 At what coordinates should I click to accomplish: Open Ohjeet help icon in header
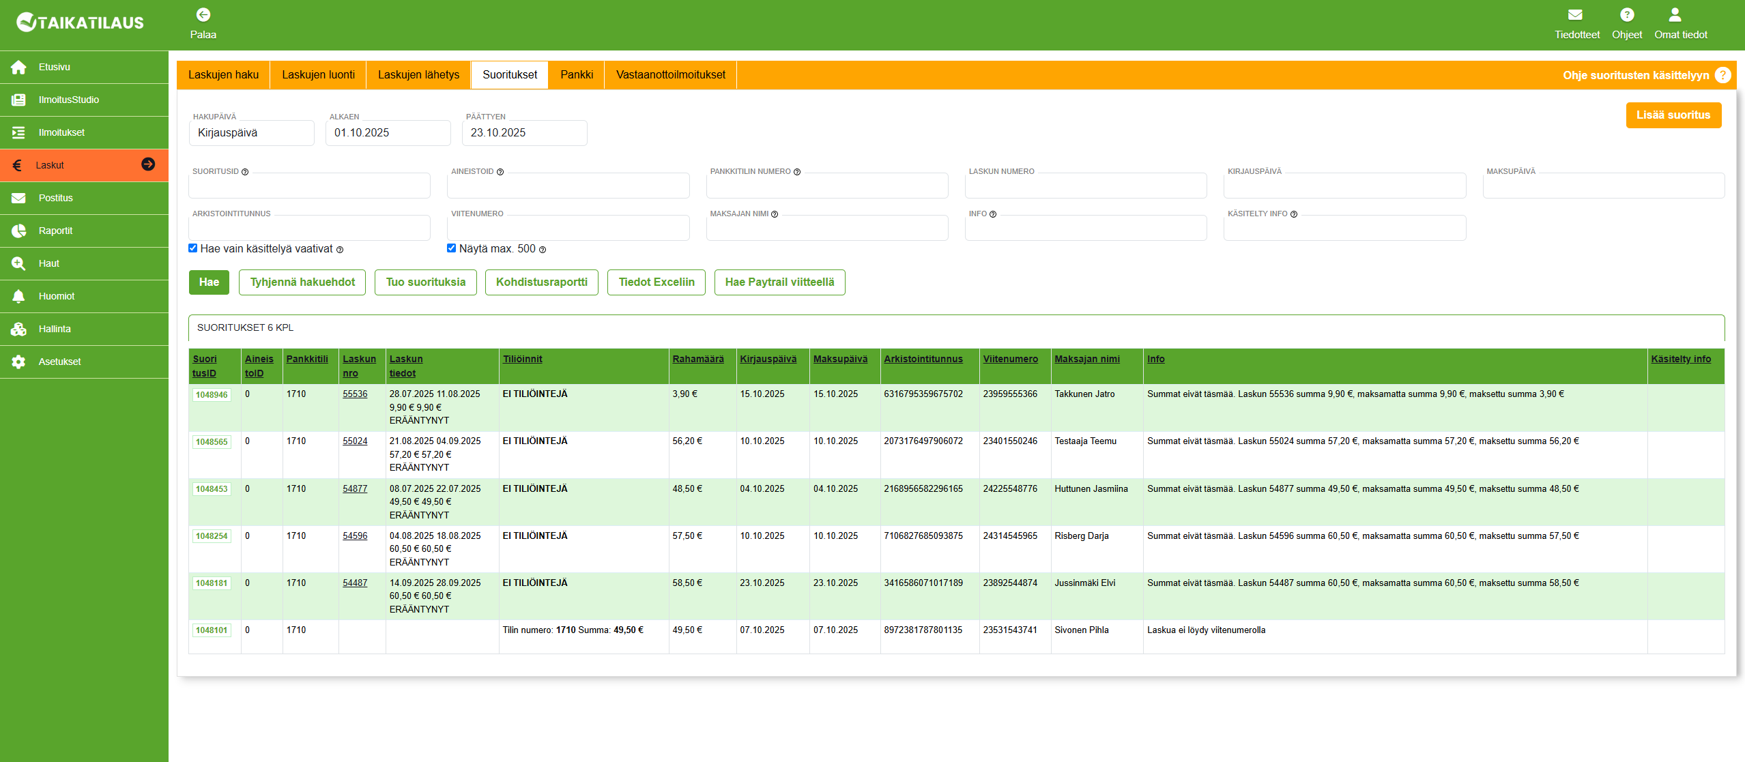tap(1627, 15)
